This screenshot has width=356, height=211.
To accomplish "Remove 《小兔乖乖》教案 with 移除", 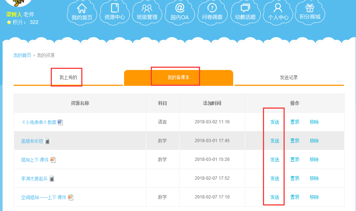I will 314,122.
